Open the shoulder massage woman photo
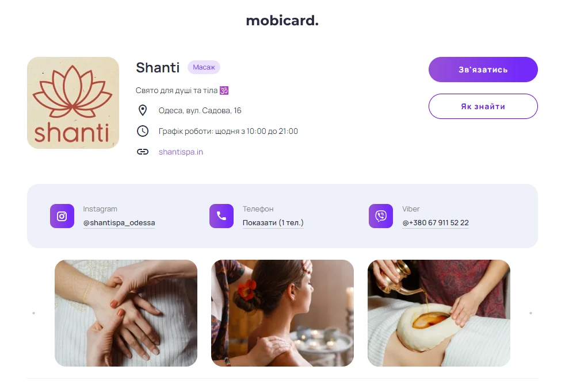 pyautogui.click(x=282, y=313)
